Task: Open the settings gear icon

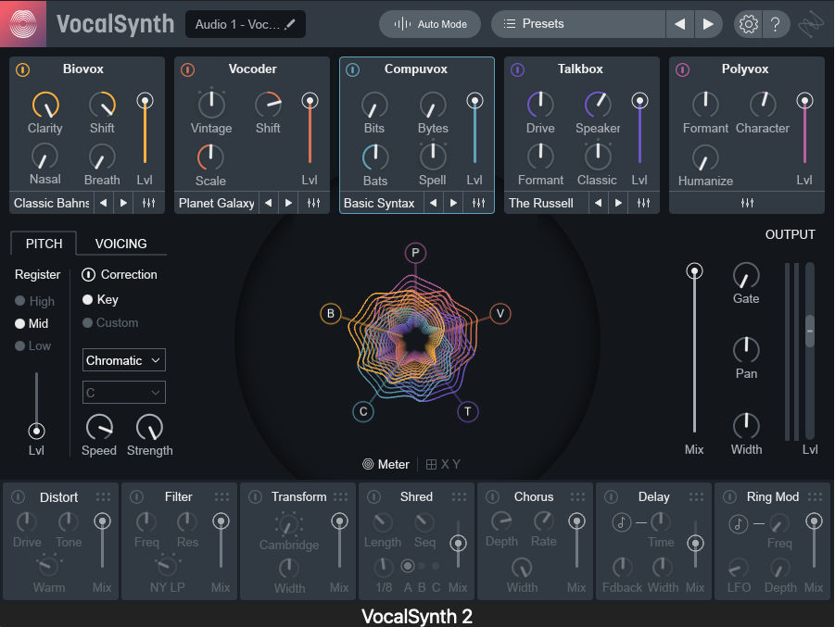Action: [747, 24]
